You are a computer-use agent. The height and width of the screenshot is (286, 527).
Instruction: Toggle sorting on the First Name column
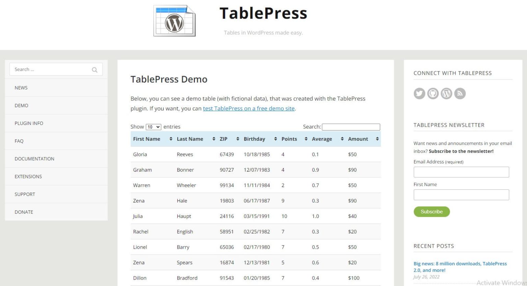[171, 139]
